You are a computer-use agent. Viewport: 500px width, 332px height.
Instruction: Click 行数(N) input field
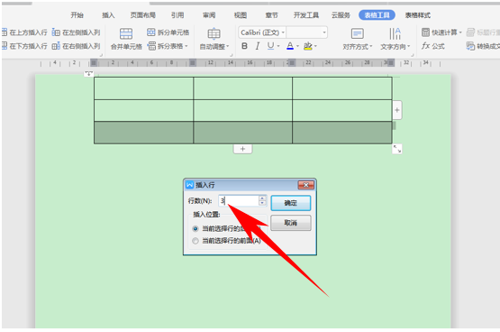(x=239, y=201)
